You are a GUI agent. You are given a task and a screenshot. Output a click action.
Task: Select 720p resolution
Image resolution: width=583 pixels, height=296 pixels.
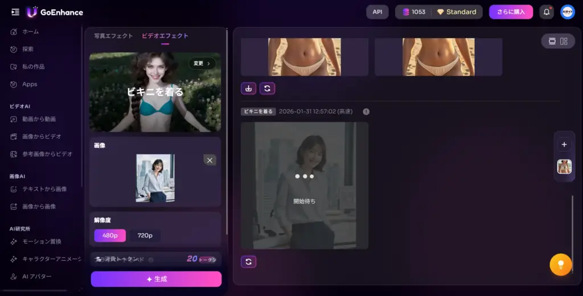click(x=145, y=236)
